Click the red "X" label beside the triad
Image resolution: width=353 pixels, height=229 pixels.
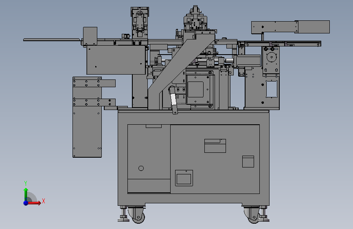[x=44, y=201]
